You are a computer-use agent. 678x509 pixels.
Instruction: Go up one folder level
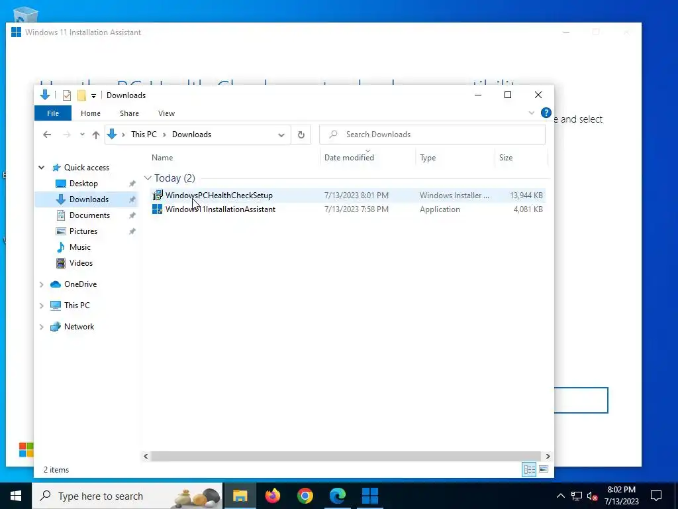96,135
